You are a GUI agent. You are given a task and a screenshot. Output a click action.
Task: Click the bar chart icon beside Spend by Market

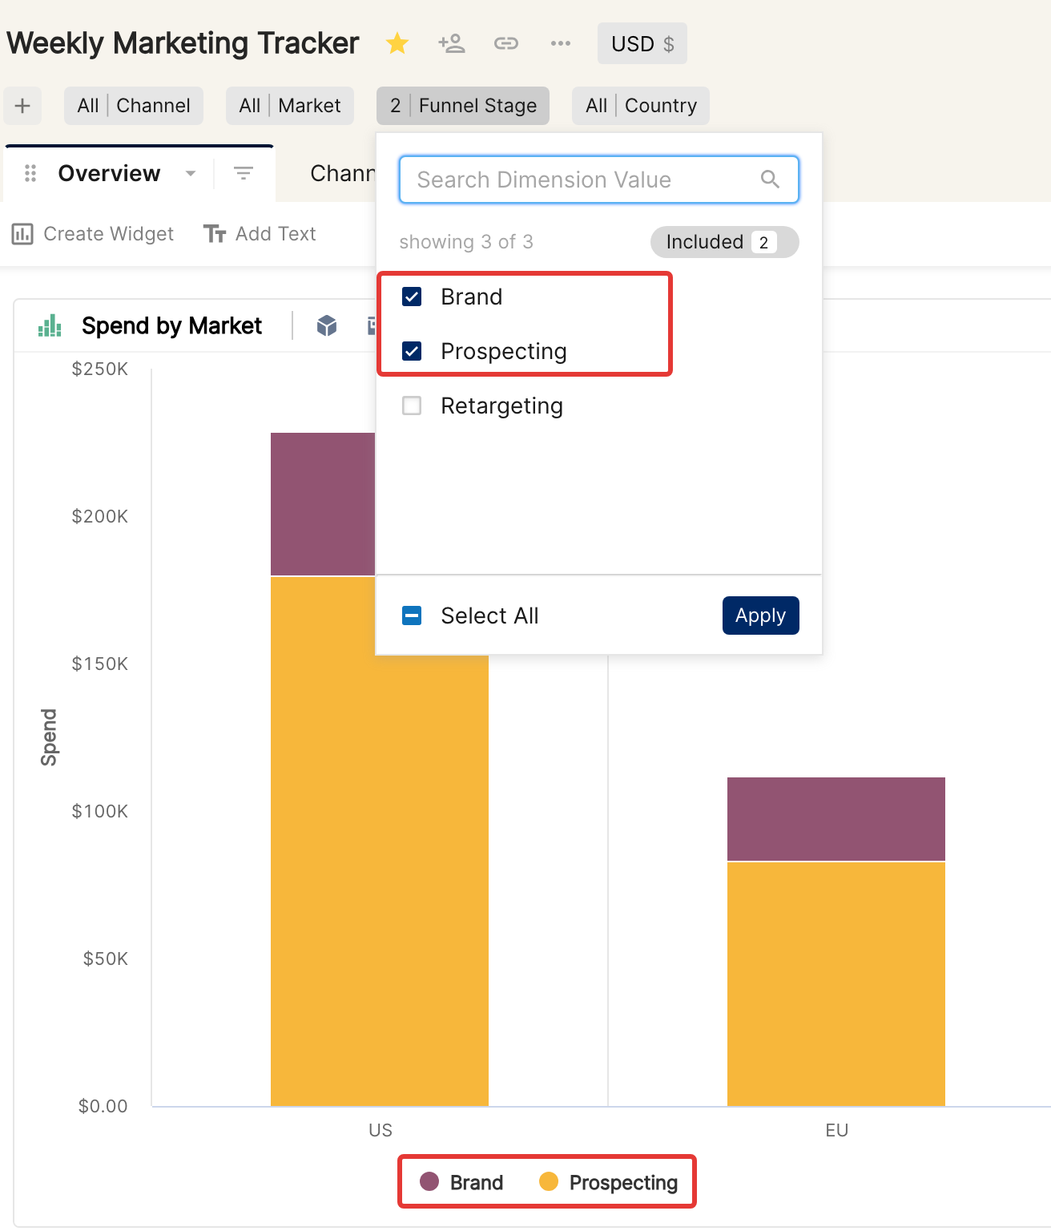(50, 325)
